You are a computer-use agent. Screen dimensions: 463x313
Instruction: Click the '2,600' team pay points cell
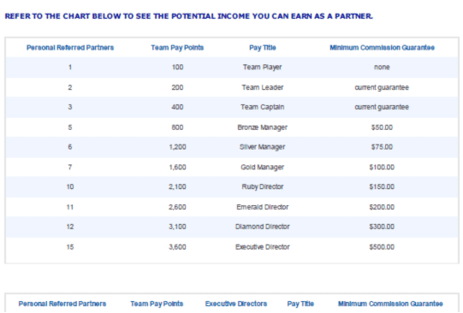click(177, 207)
